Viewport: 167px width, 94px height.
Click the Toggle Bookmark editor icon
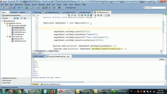(95, 15)
